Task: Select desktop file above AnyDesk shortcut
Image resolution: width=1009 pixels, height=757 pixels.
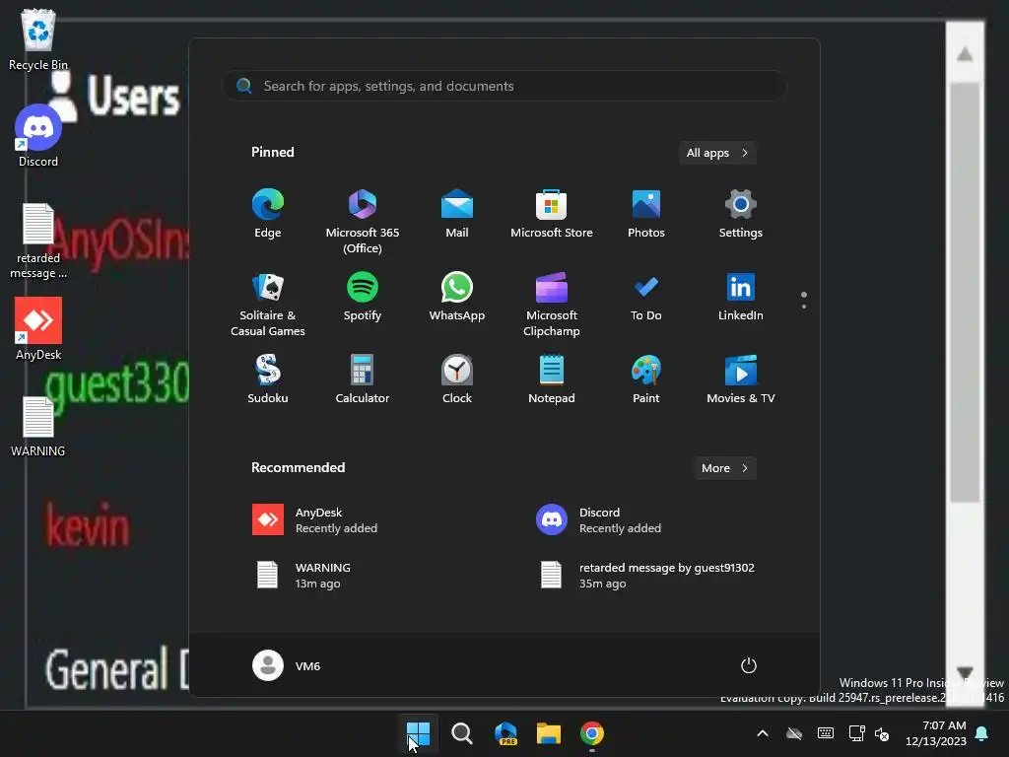Action: [38, 241]
